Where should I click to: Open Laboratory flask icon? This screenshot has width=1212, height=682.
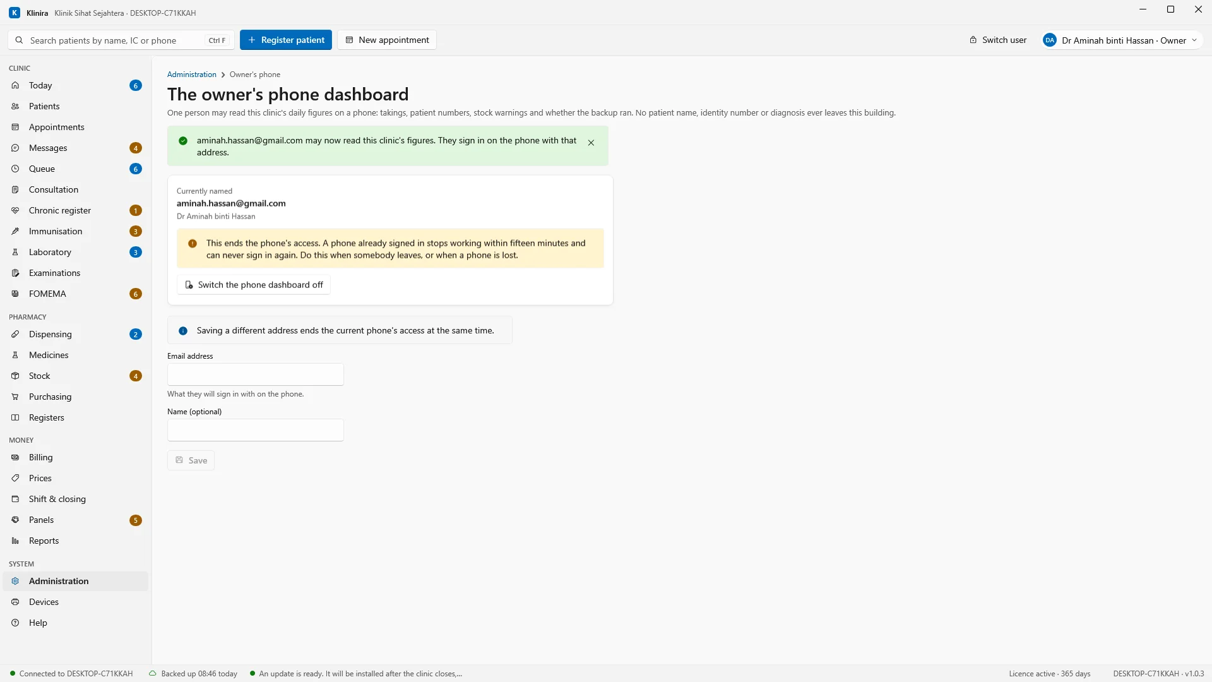[x=15, y=252]
